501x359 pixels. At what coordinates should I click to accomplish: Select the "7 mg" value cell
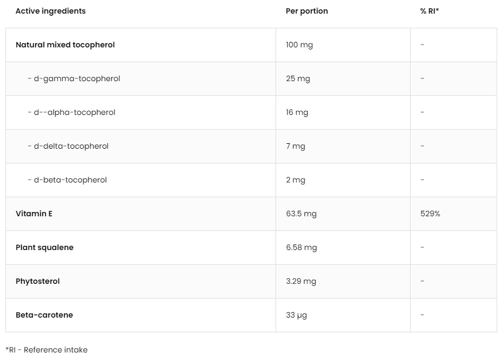[x=295, y=146]
